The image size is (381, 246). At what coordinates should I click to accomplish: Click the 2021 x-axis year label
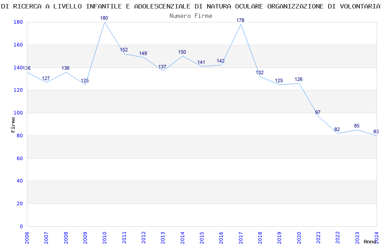click(x=319, y=238)
